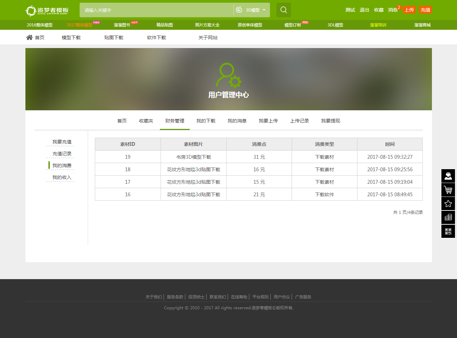457x338 pixels.
Task: Open 我的收入 in left sidebar
Action: [x=62, y=177]
